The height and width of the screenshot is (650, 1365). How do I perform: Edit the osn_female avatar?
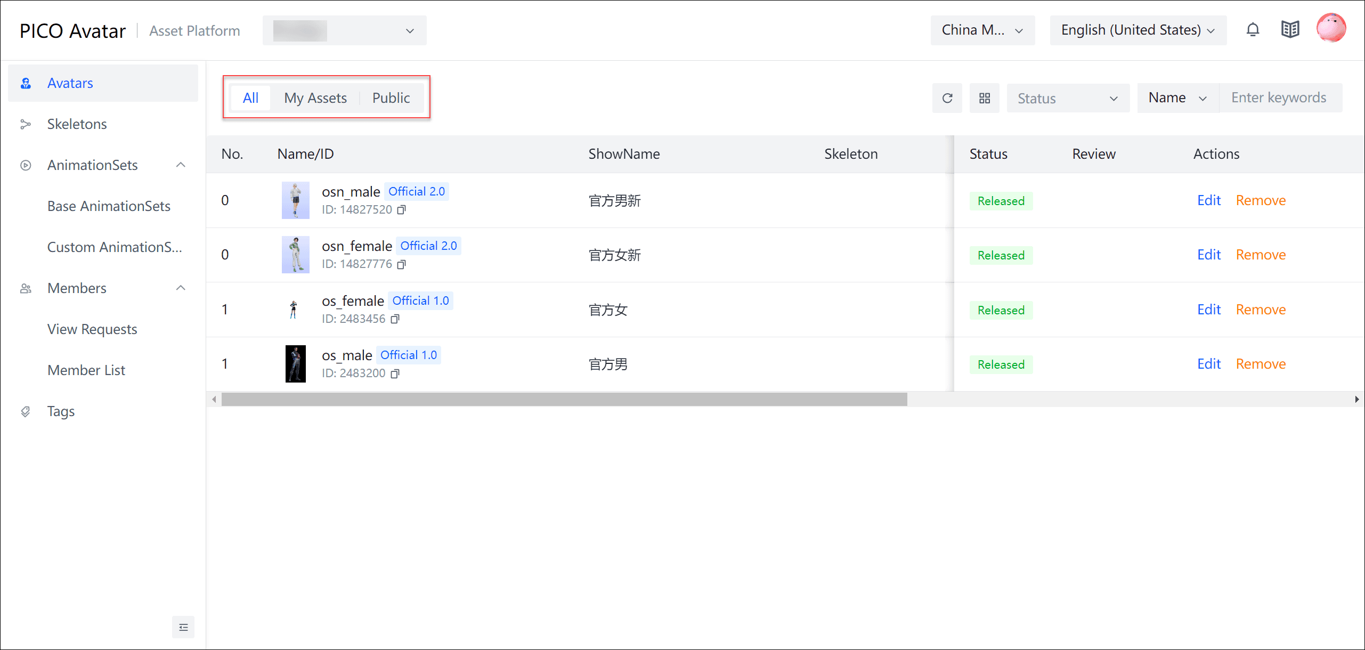pos(1209,255)
